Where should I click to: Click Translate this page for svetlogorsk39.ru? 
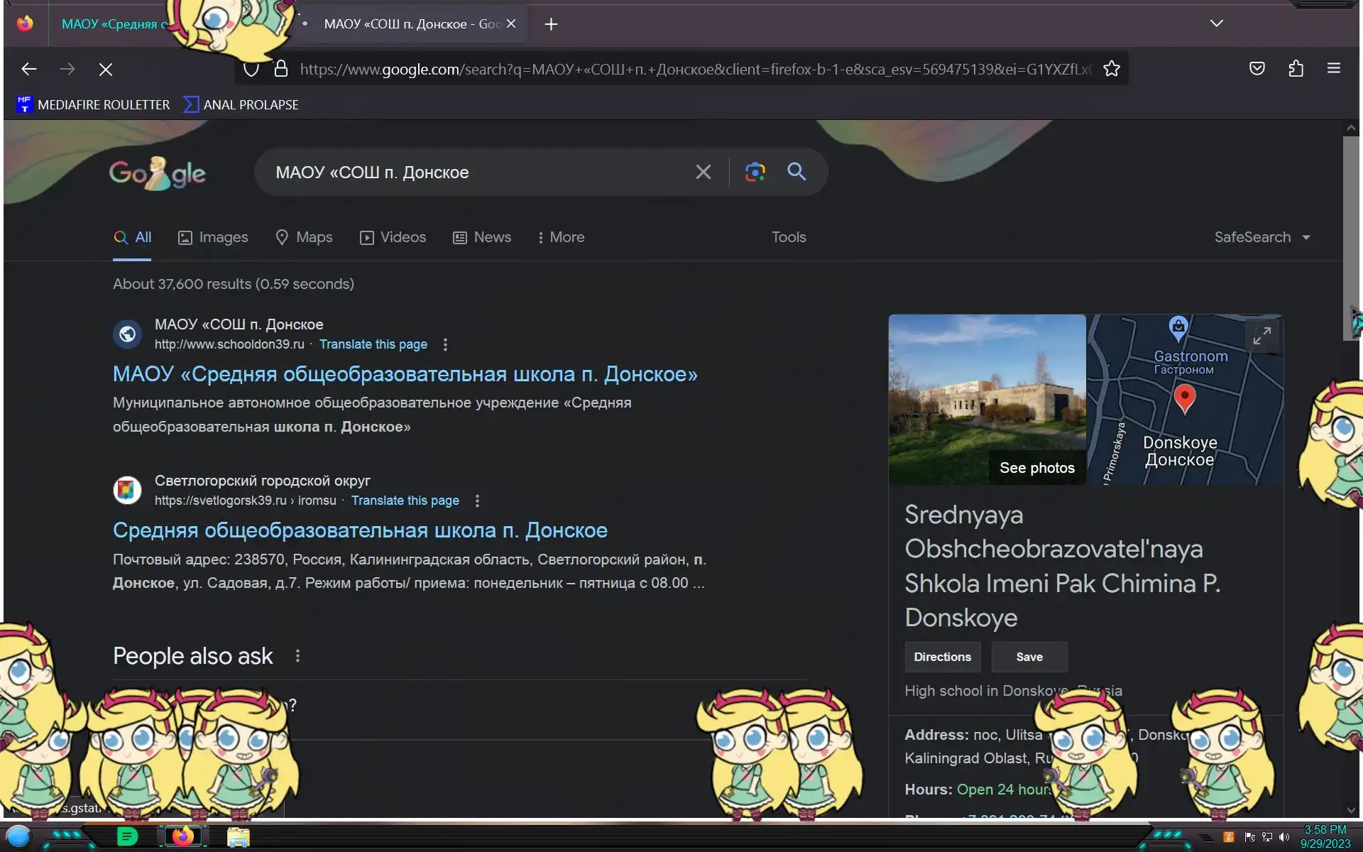point(405,501)
